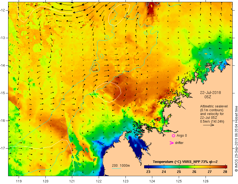Click the dark blue cold gulf near 123.5E 17S
This screenshot has width=238, height=184.
click(137, 148)
